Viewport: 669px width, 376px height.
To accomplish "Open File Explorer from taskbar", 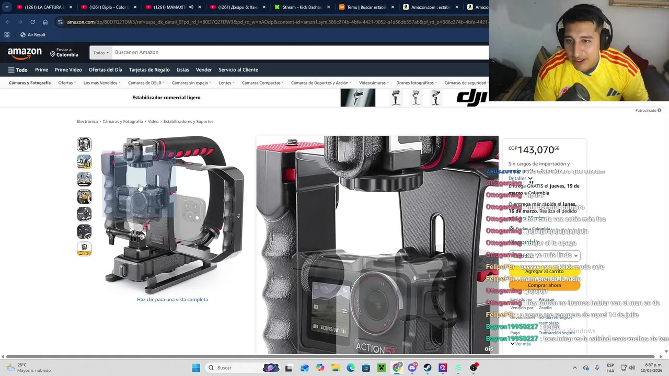I will point(335,368).
